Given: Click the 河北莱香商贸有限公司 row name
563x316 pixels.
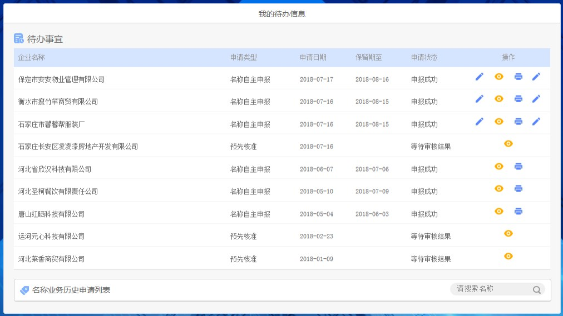Looking at the screenshot, I should [x=51, y=259].
